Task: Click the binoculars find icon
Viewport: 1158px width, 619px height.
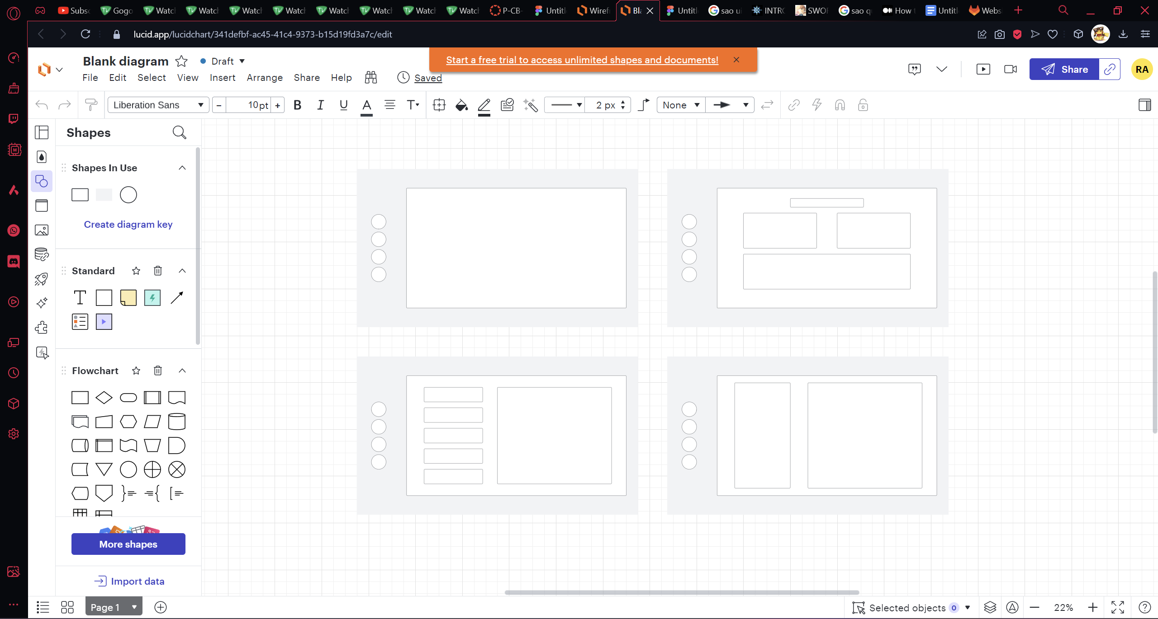Action: (370, 78)
